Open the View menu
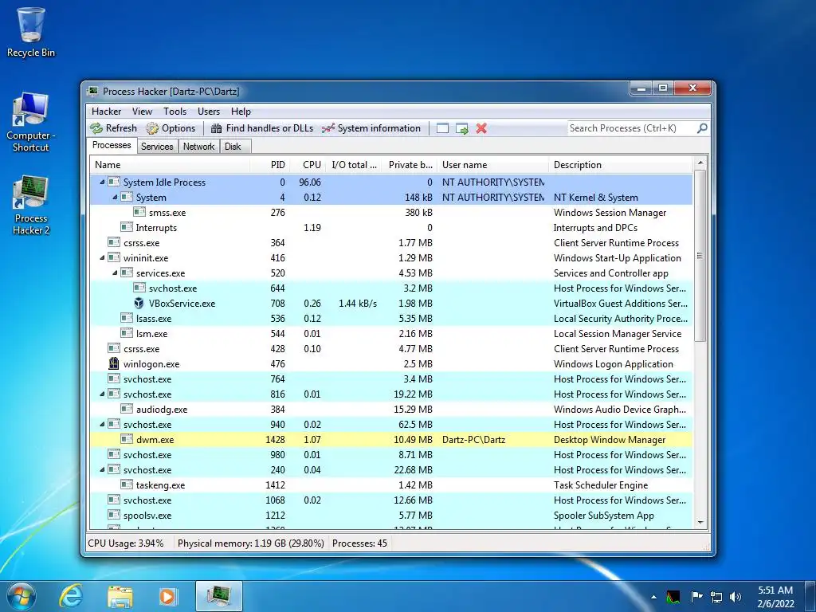This screenshot has height=612, width=816. point(142,112)
